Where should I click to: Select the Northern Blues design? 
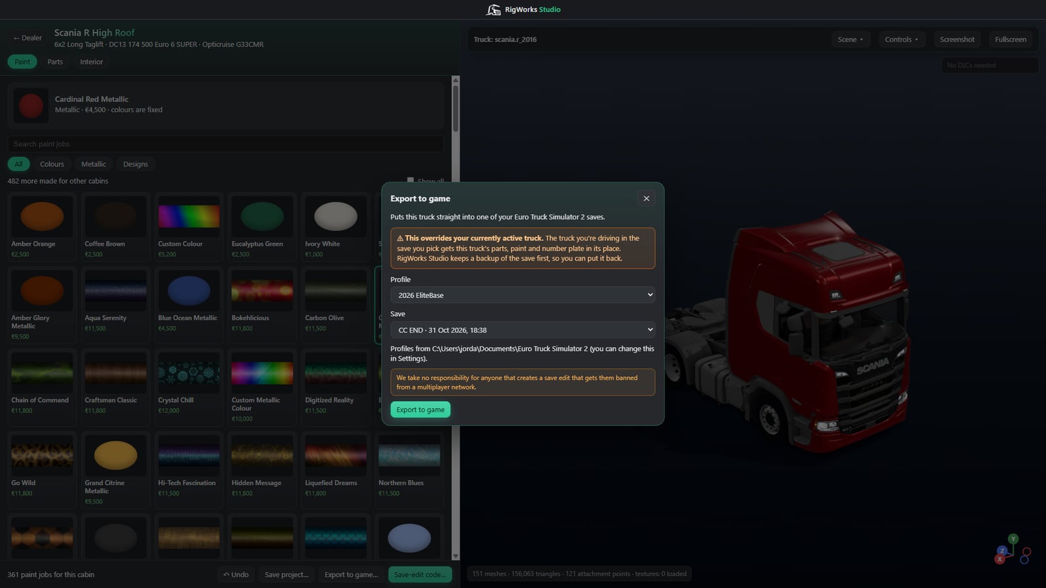(x=409, y=470)
